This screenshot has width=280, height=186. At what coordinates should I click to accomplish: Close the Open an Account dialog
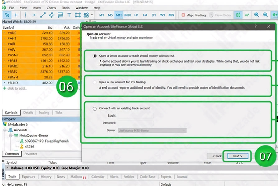point(268,26)
